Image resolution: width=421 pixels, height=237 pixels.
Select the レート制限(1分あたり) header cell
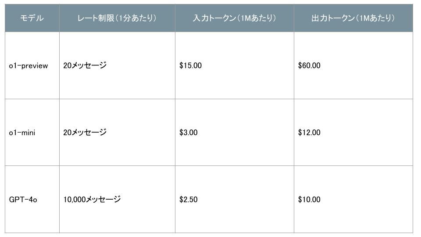coord(117,18)
